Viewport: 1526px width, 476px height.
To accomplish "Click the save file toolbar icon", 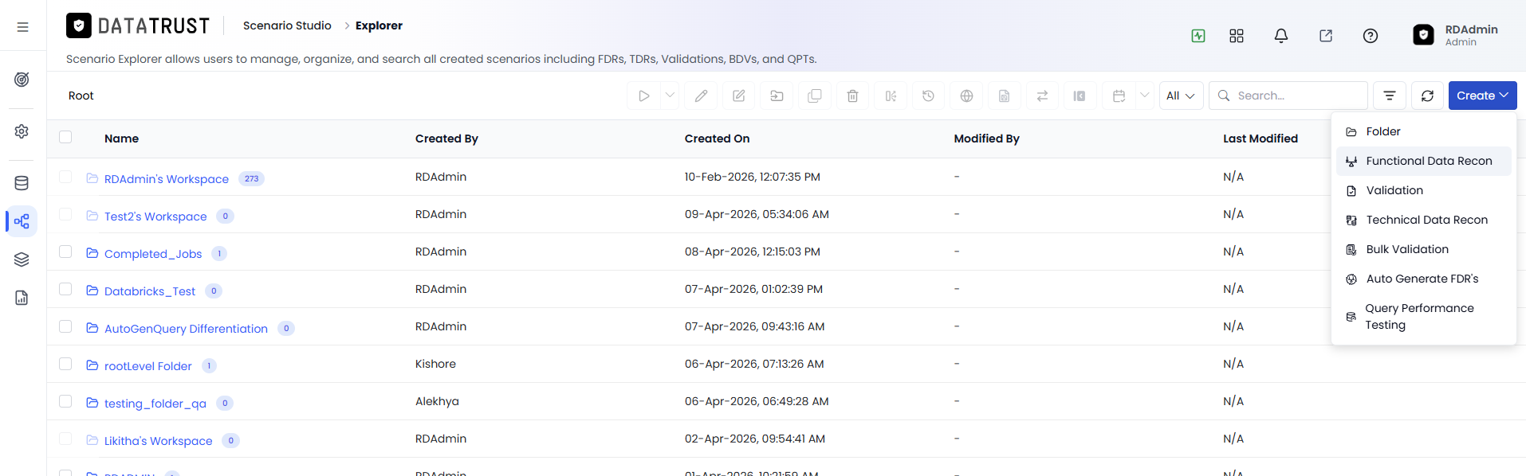I will pos(1004,96).
